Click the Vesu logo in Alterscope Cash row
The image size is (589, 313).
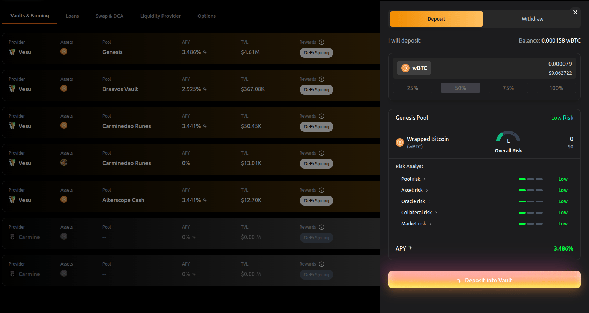(x=12, y=200)
